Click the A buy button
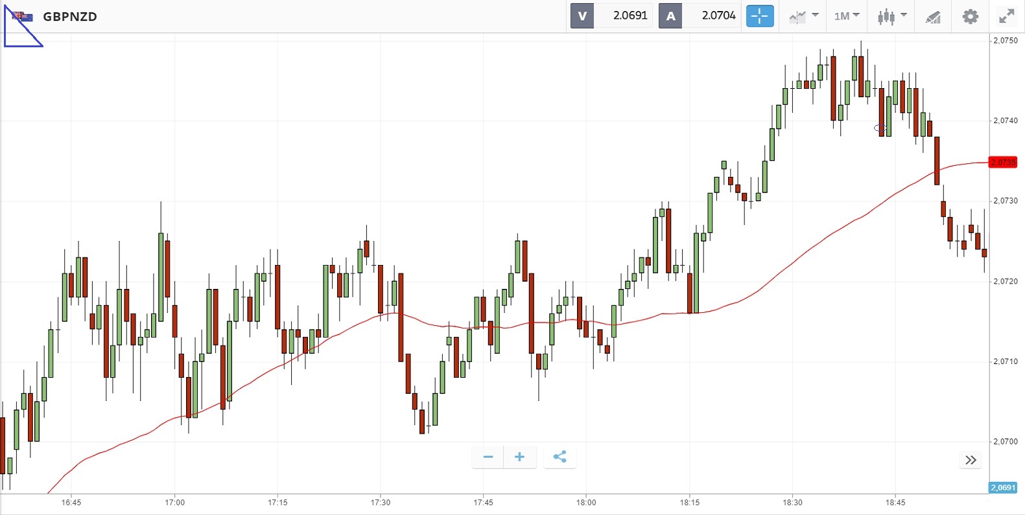This screenshot has width=1025, height=515. click(x=670, y=16)
